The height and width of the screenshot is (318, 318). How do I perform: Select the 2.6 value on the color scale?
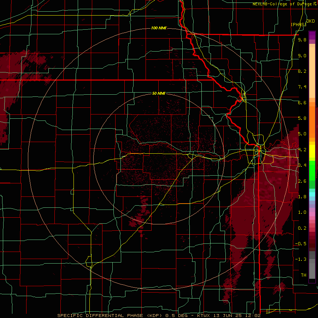click(x=302, y=181)
